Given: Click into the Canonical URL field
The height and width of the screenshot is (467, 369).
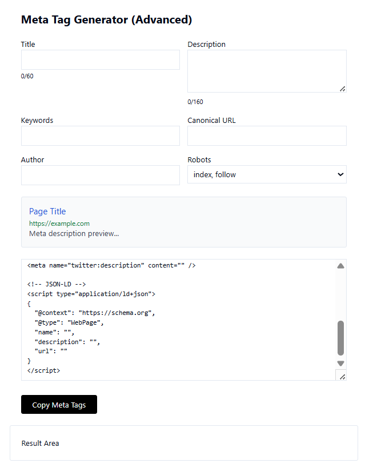Looking at the screenshot, I should (266, 136).
